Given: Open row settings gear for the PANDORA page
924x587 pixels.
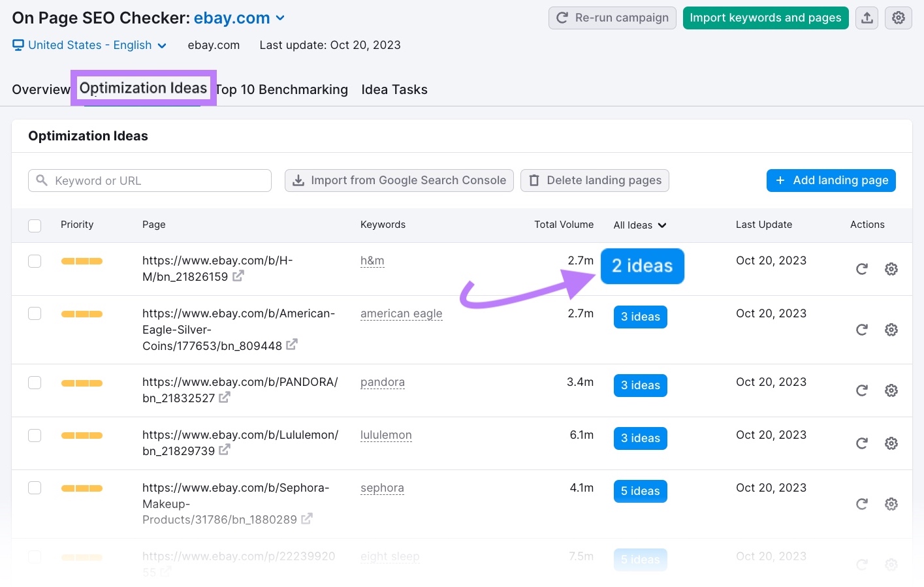Looking at the screenshot, I should click(x=891, y=390).
